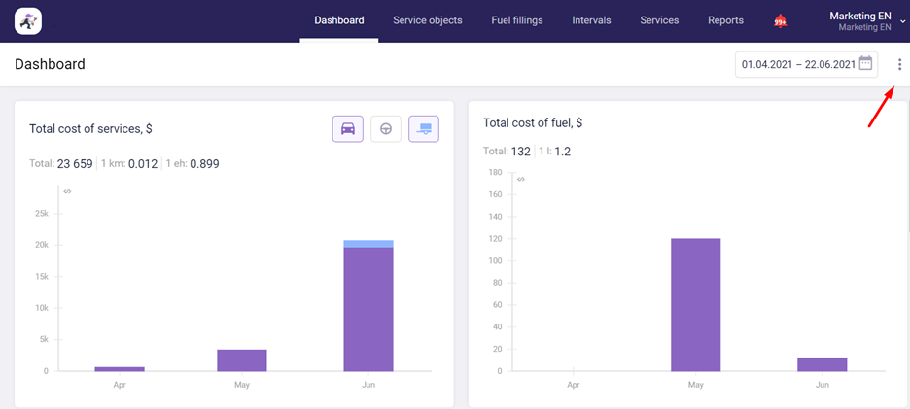This screenshot has height=409, width=910.
Task: Toggle the trailer filter button
Action: click(424, 128)
